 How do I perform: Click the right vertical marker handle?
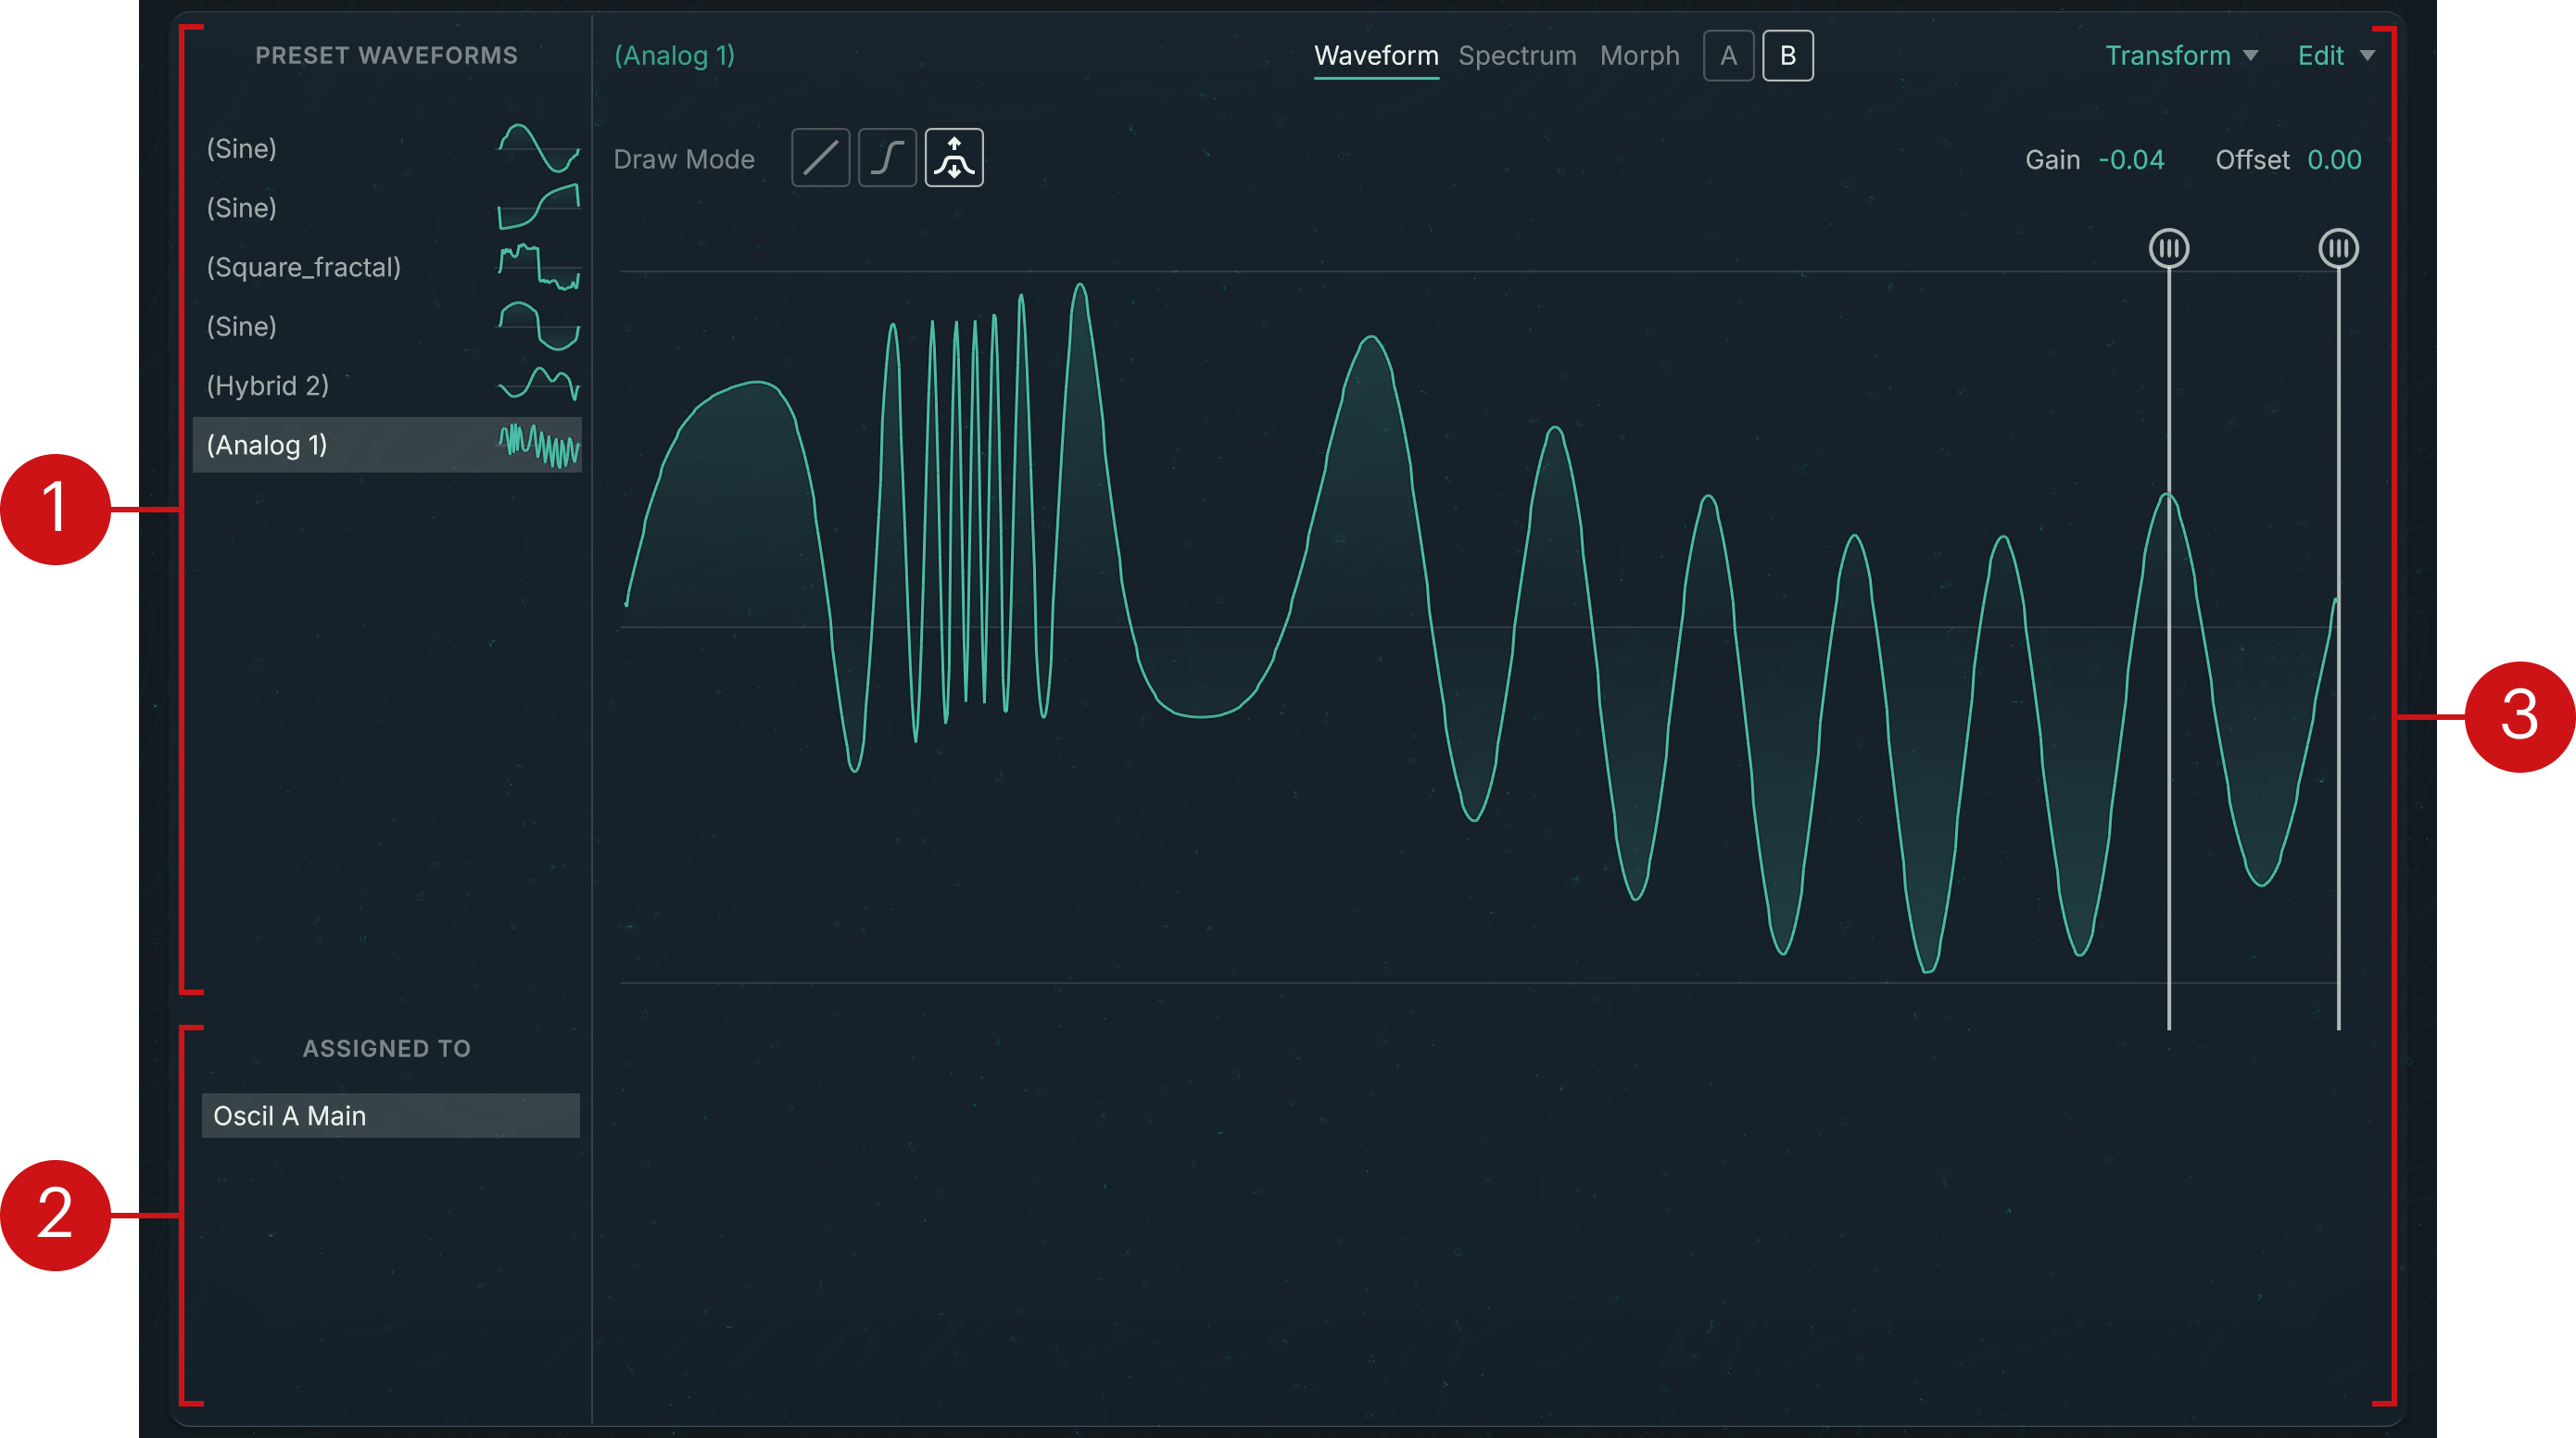coord(2338,248)
